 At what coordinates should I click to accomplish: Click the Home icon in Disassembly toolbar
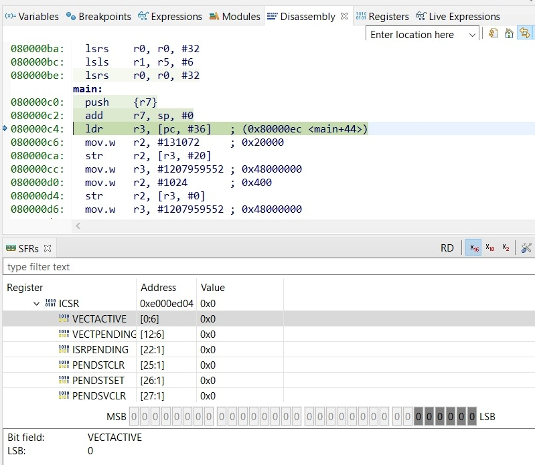click(x=509, y=33)
